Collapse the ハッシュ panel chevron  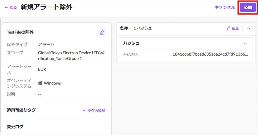[245, 43]
